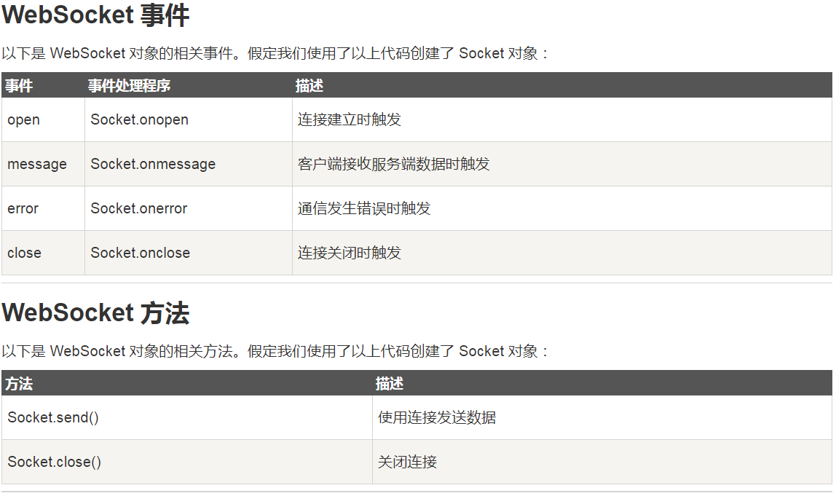Click the Socket.onopen cell

coord(139,119)
